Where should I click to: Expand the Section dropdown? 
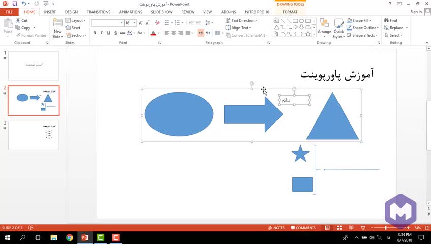coord(76,35)
